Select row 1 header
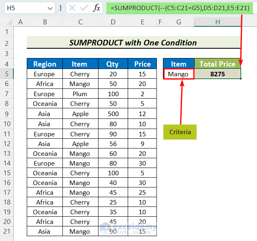The width and height of the screenshot is (257, 241). point(7,32)
